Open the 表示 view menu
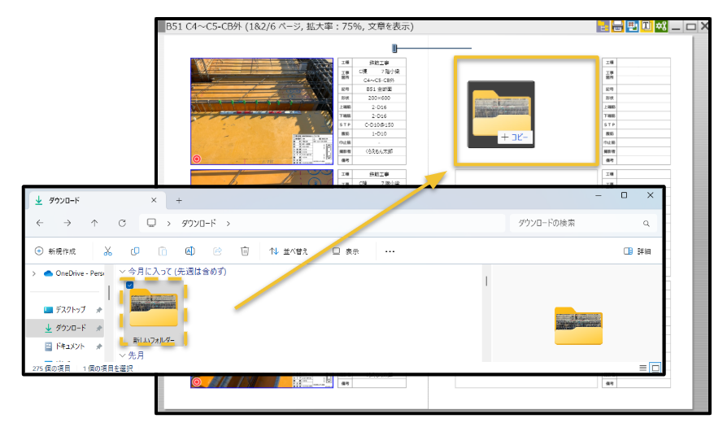 click(346, 251)
